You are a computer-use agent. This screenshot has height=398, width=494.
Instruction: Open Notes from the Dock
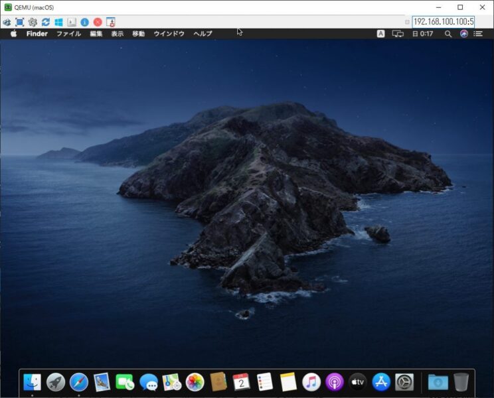[288, 382]
